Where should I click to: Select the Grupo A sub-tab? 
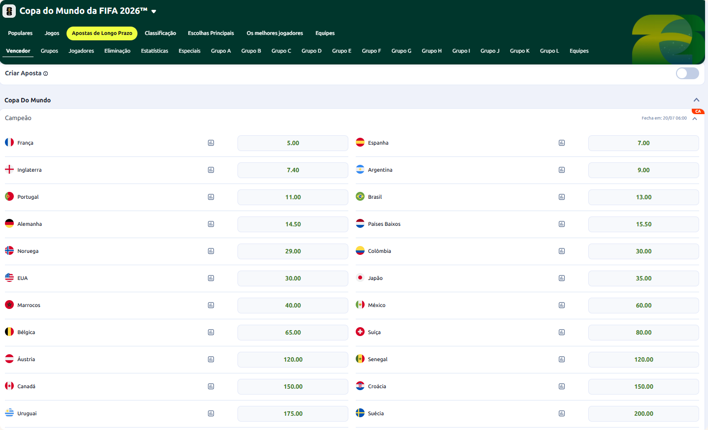(x=221, y=51)
